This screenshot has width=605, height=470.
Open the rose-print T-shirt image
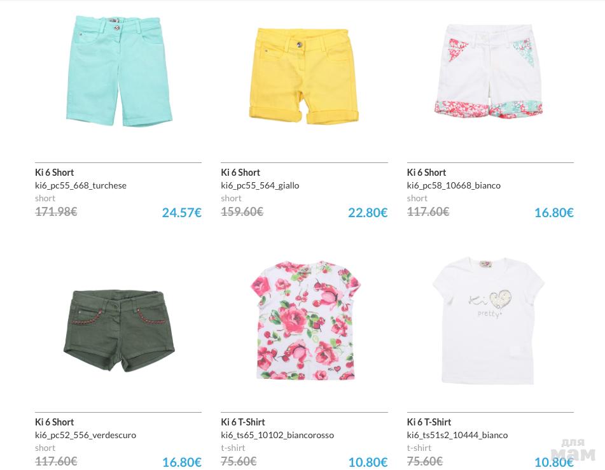[304, 320]
